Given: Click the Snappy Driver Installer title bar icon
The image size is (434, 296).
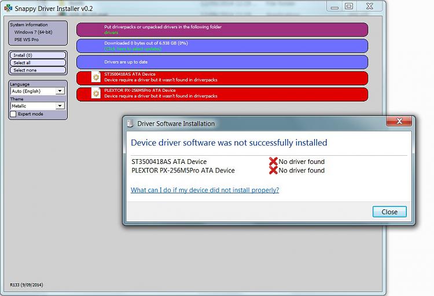Looking at the screenshot, I should [8, 8].
